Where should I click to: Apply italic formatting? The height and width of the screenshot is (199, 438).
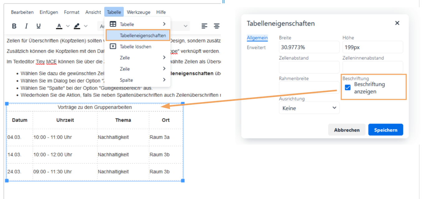tap(26, 26)
